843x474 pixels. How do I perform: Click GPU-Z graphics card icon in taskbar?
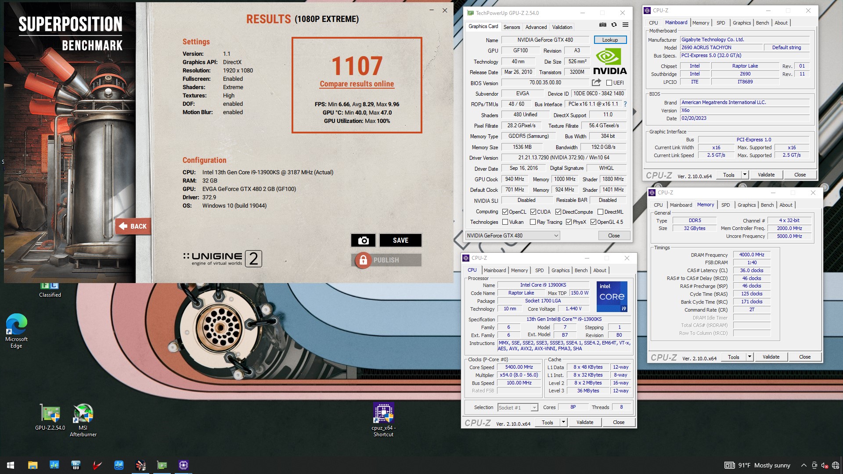(162, 465)
